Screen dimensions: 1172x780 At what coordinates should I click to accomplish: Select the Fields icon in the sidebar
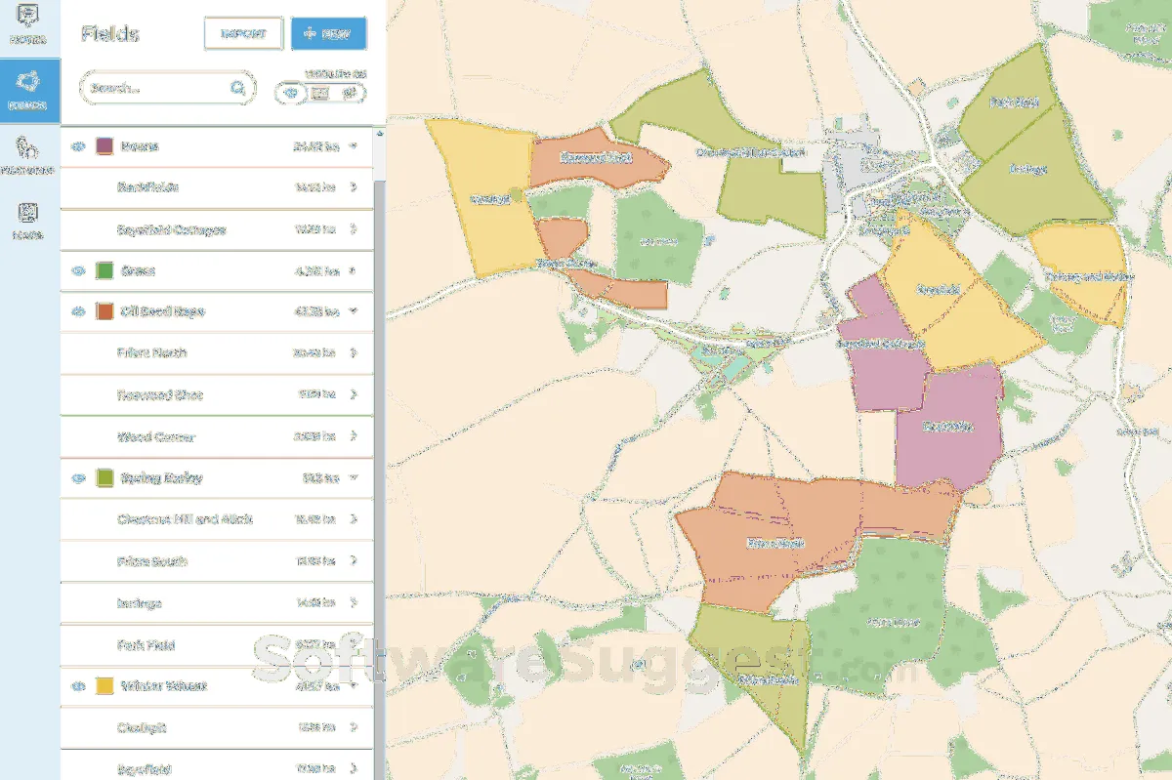click(28, 89)
